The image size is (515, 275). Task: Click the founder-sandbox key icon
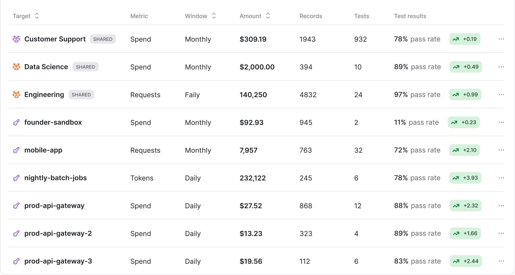pos(16,122)
